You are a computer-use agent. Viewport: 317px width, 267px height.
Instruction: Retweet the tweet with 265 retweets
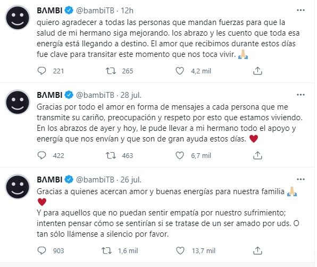111,71
